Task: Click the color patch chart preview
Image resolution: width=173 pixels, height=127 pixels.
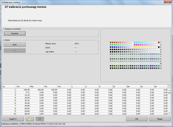Action: pos(136,55)
